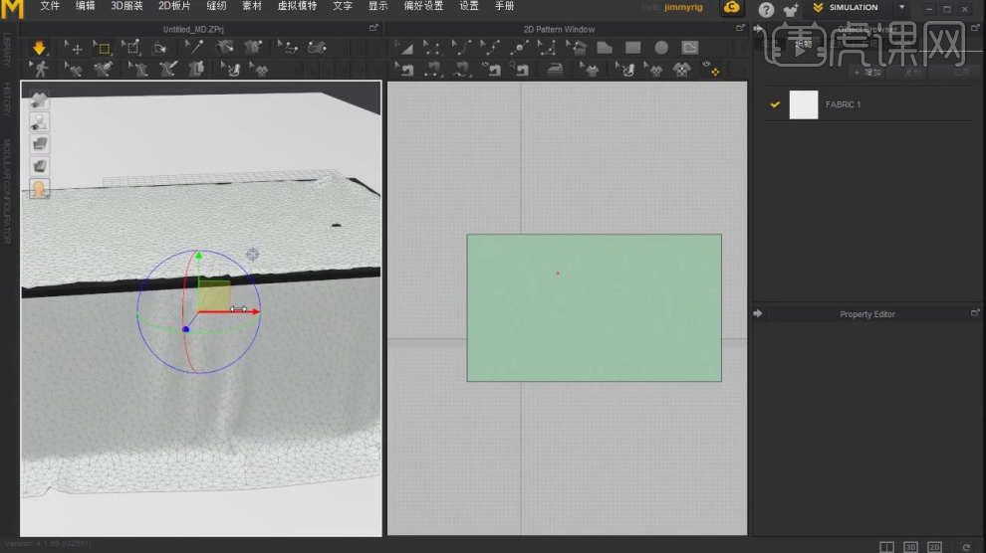Toggle the Simulate down-arrow tool

(x=39, y=47)
